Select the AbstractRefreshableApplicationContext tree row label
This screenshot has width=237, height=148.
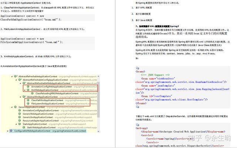(x=38, y=77)
